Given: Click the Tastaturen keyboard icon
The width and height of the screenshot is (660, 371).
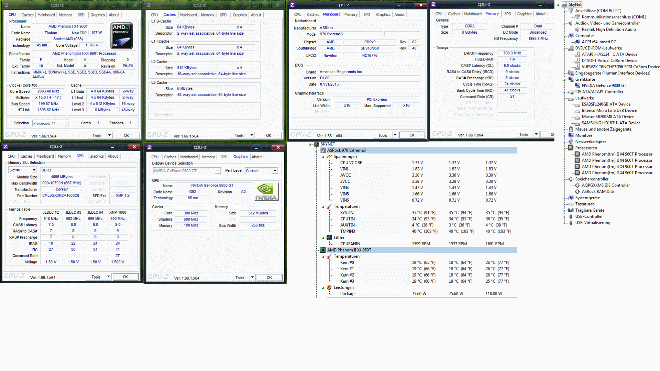Looking at the screenshot, I should coord(571,204).
